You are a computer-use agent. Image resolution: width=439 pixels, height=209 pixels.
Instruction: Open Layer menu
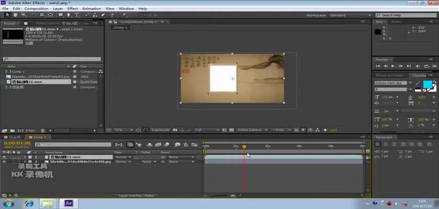coord(57,9)
